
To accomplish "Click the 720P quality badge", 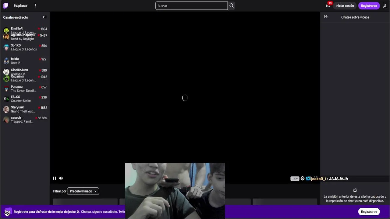I will (295, 179).
